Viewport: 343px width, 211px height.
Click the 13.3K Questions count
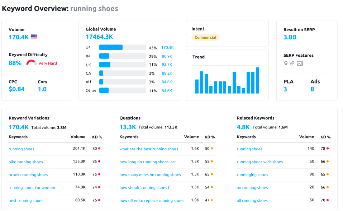128,127
